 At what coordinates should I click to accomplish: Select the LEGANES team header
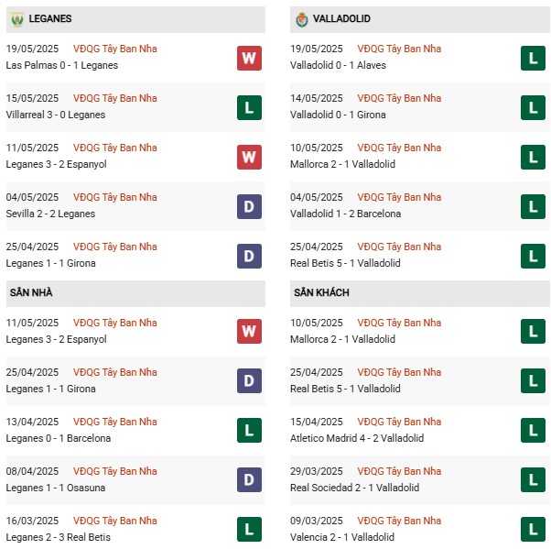pyautogui.click(x=135, y=19)
